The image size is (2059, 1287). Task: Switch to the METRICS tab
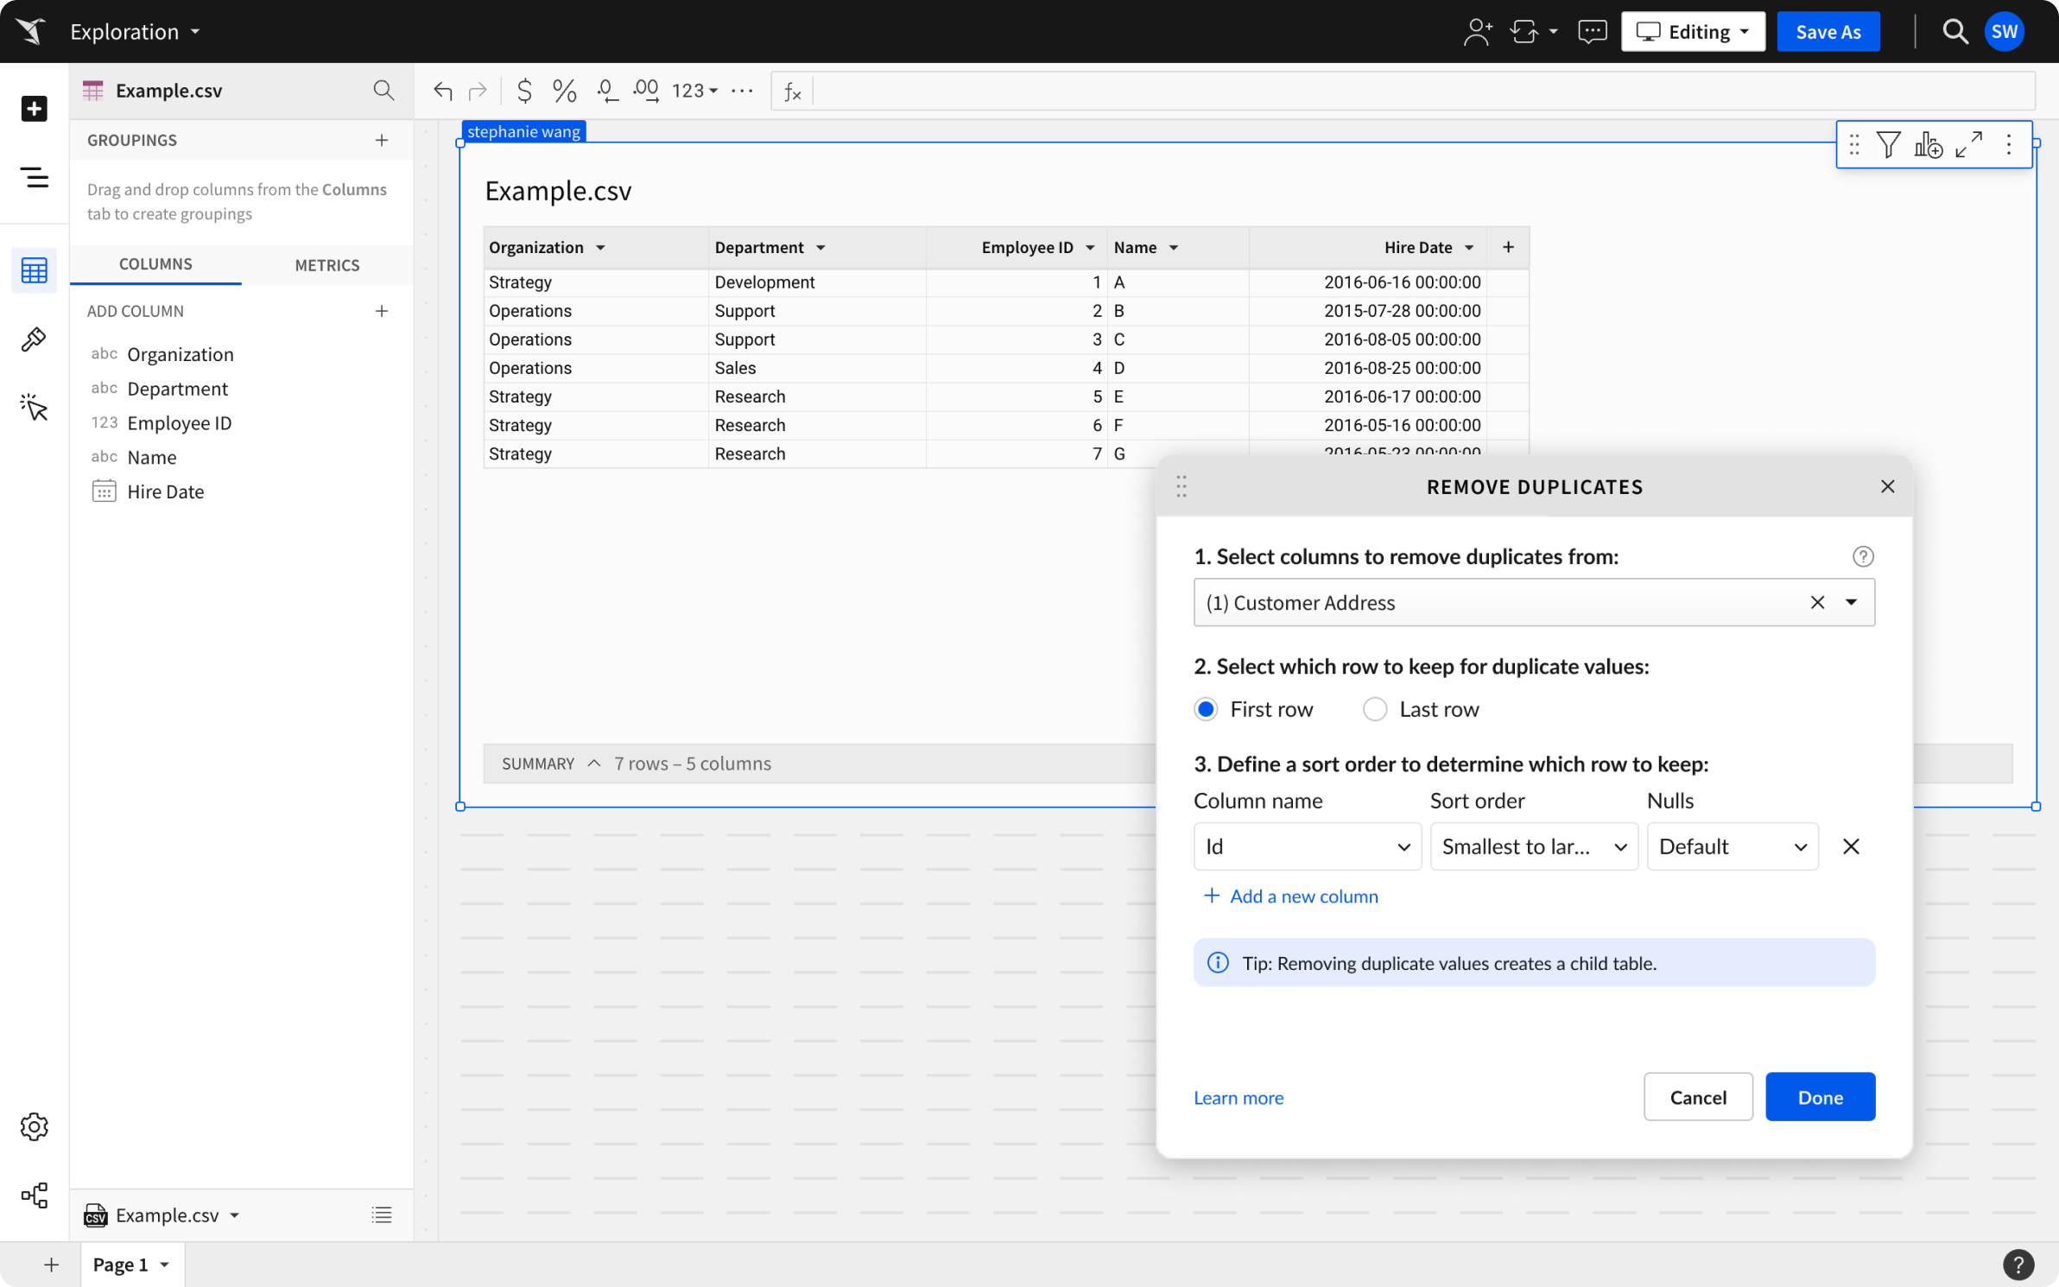(326, 265)
